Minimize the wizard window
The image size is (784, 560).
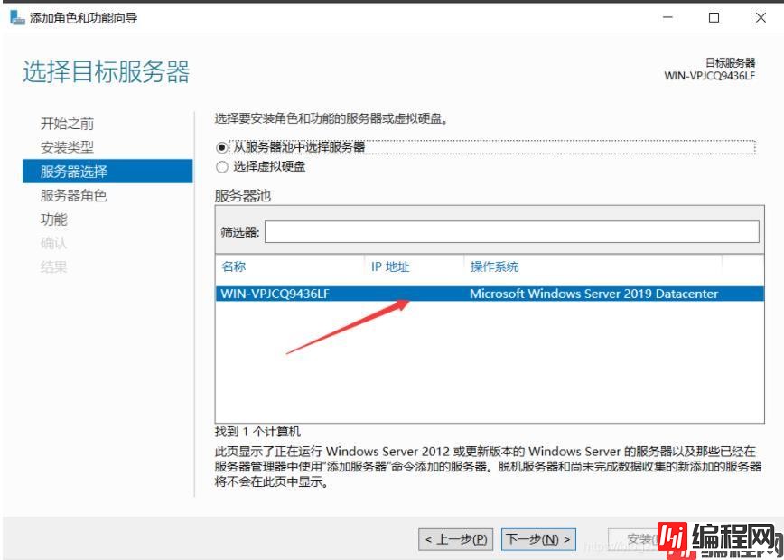point(667,18)
